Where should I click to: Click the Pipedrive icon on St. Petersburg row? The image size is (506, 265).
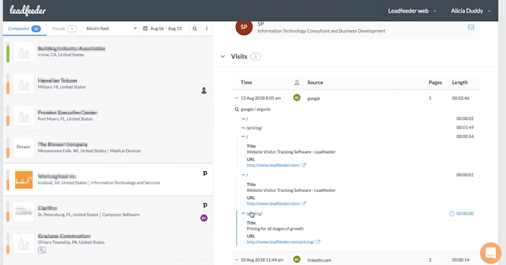pos(205,205)
